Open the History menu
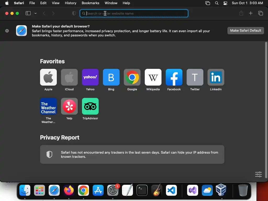This screenshot has height=201, width=268. click(70, 3)
